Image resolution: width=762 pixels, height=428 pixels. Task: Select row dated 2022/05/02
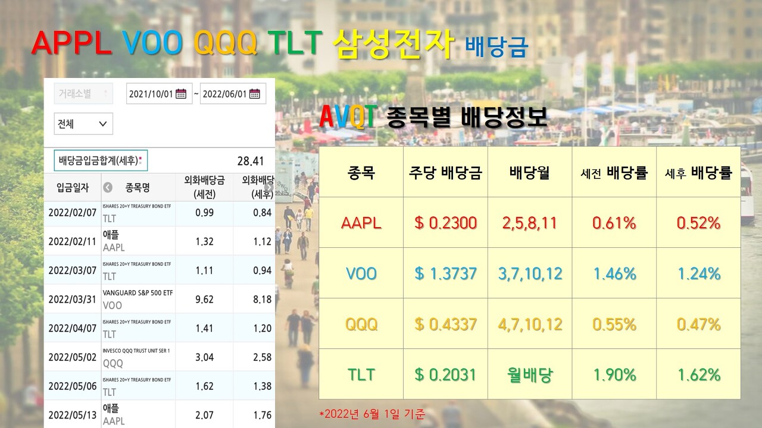[160, 357]
